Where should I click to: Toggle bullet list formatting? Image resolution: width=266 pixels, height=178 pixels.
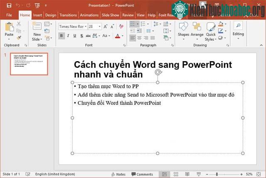(x=132, y=24)
